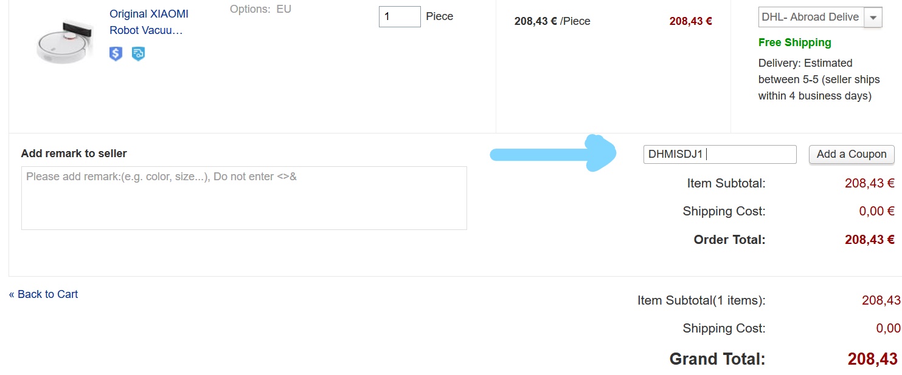Click the Add a Coupon button

tap(852, 154)
